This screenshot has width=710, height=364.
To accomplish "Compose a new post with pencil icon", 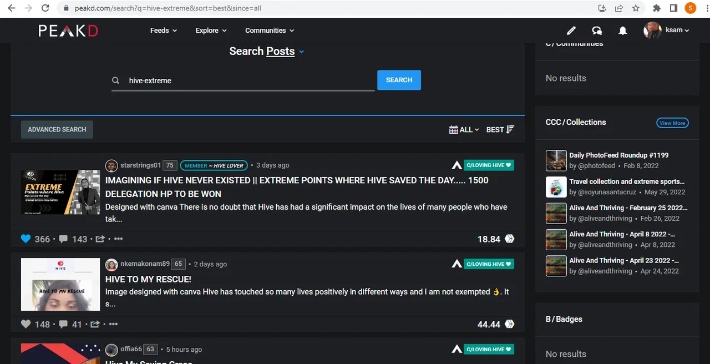I will pyautogui.click(x=571, y=31).
